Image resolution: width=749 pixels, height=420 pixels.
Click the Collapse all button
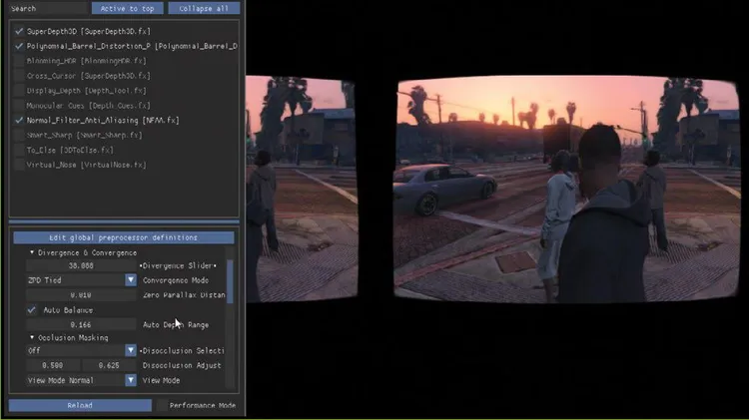(204, 8)
